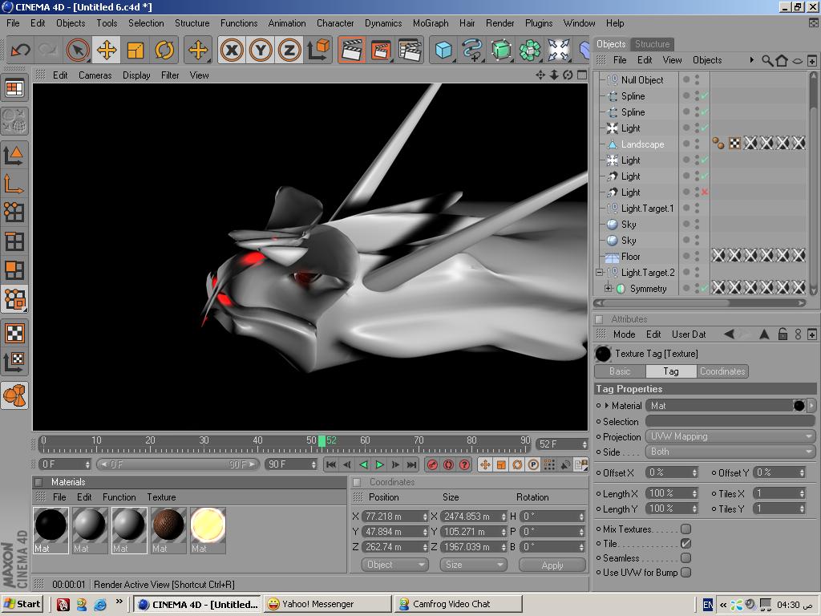
Task: Toggle X axis lock
Action: [x=232, y=51]
